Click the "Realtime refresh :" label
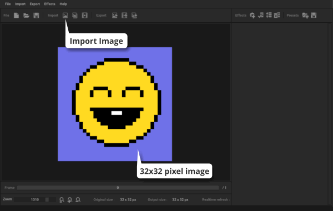This screenshot has height=211, width=333. coord(216,199)
